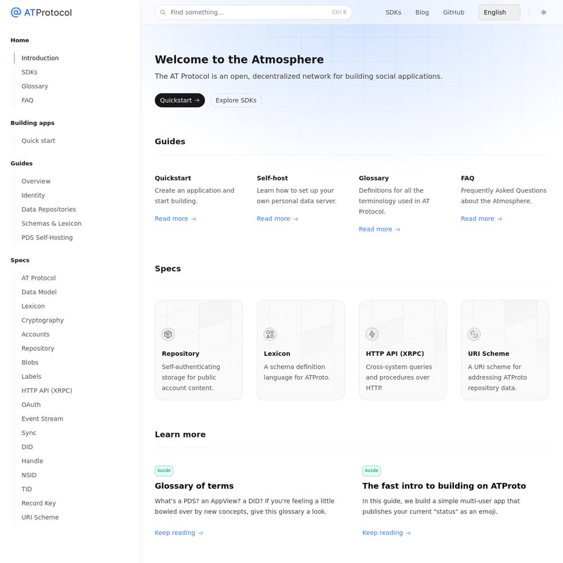Open the Repository spec card title
The image size is (563, 563).
tap(181, 354)
